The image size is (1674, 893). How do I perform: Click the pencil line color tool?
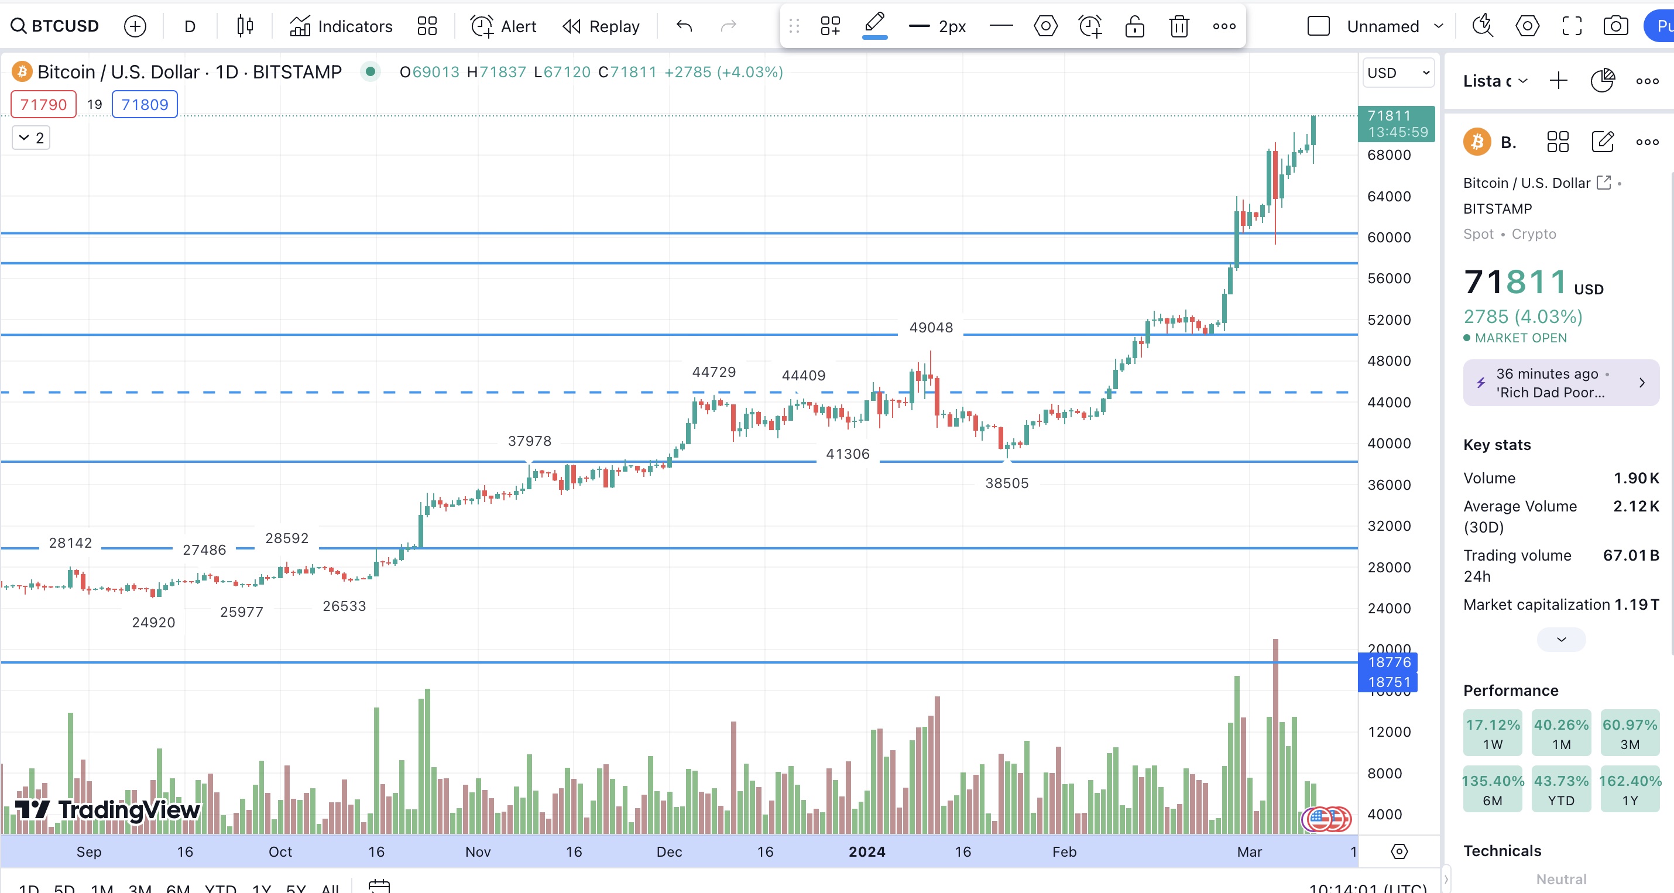coord(874,25)
